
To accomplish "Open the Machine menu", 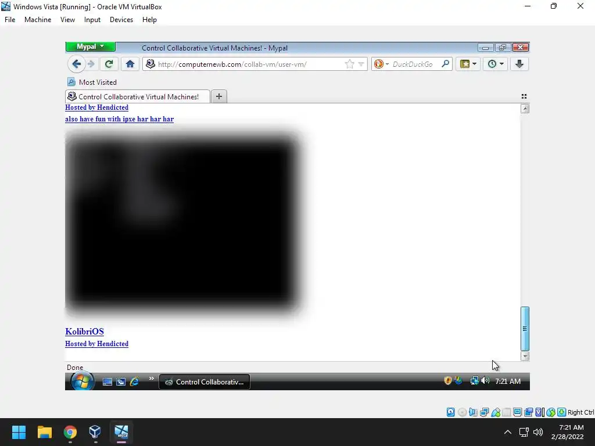I will 38,20.
